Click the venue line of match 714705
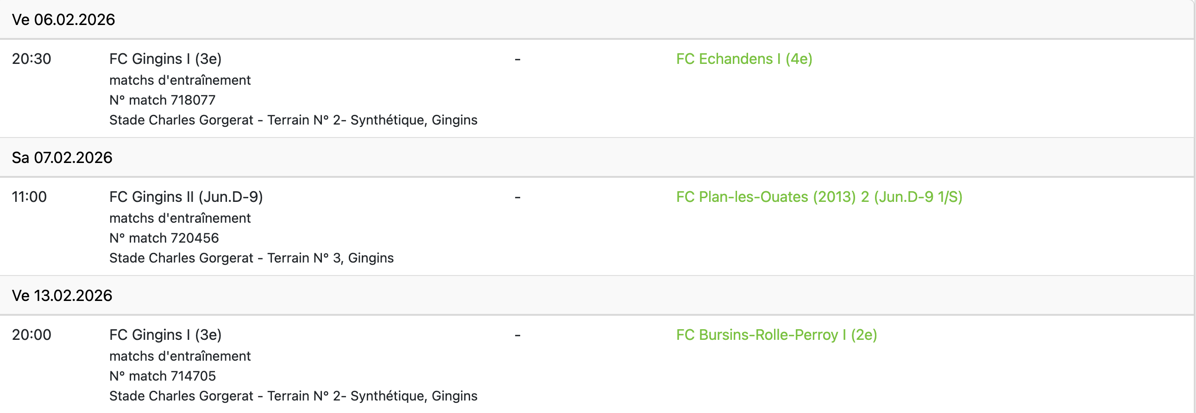 pos(293,395)
